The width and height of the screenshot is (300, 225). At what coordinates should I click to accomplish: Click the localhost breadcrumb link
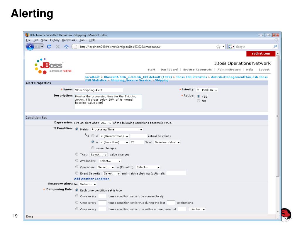[x=92, y=77]
